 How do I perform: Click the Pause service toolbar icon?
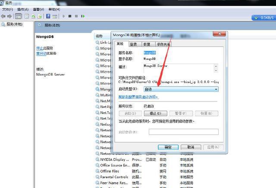click(x=76, y=16)
